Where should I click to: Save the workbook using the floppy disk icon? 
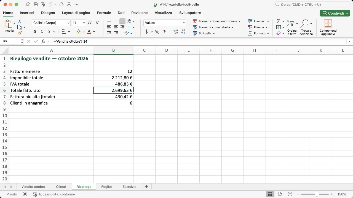35,4
